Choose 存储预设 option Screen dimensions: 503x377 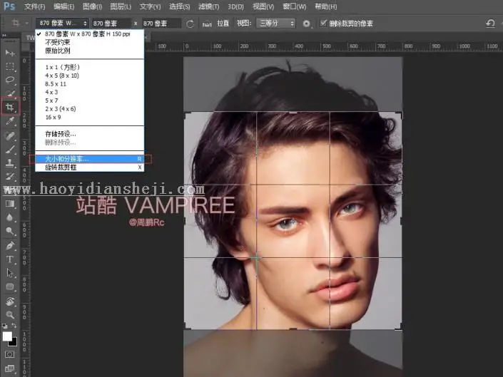(x=89, y=134)
